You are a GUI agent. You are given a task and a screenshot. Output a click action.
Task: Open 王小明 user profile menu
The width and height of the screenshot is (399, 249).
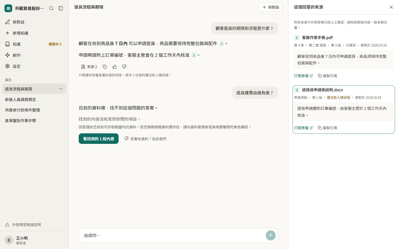click(x=34, y=240)
